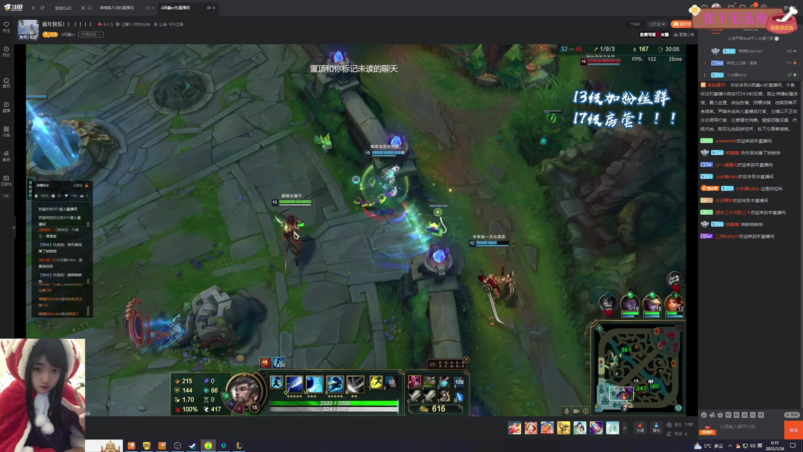The height and width of the screenshot is (452, 803).
Task: Click the megaphone horn icon in chat toolbar
Action: 712,415
